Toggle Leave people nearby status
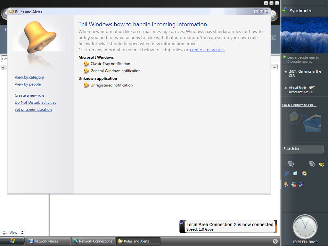The image size is (328, 246). coord(303,57)
